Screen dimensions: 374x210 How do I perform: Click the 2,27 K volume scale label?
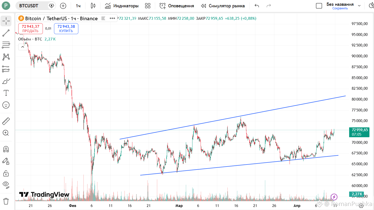pyautogui.click(x=357, y=194)
